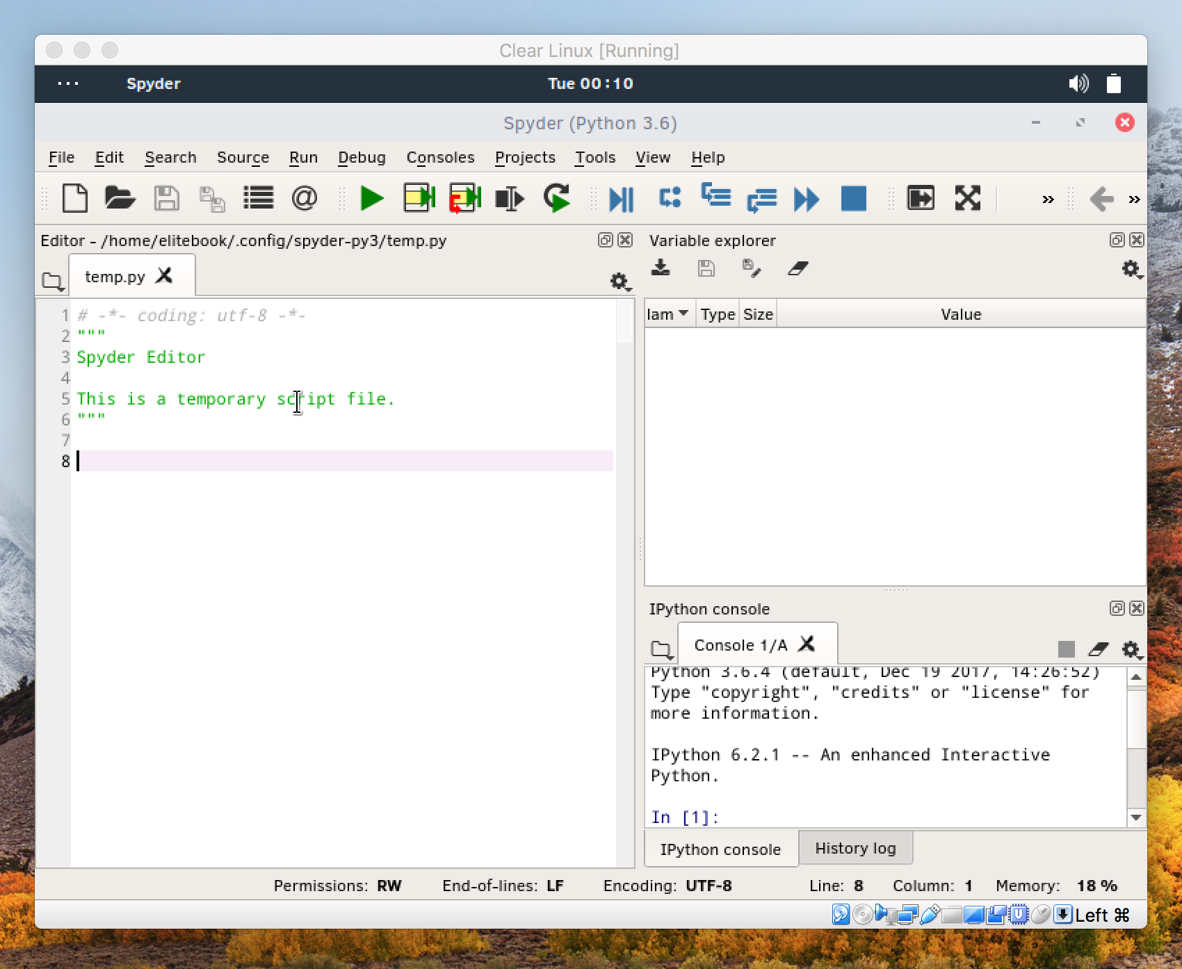Screen dimensions: 1182x969
Task: Click the Type column header
Action: 718,314
